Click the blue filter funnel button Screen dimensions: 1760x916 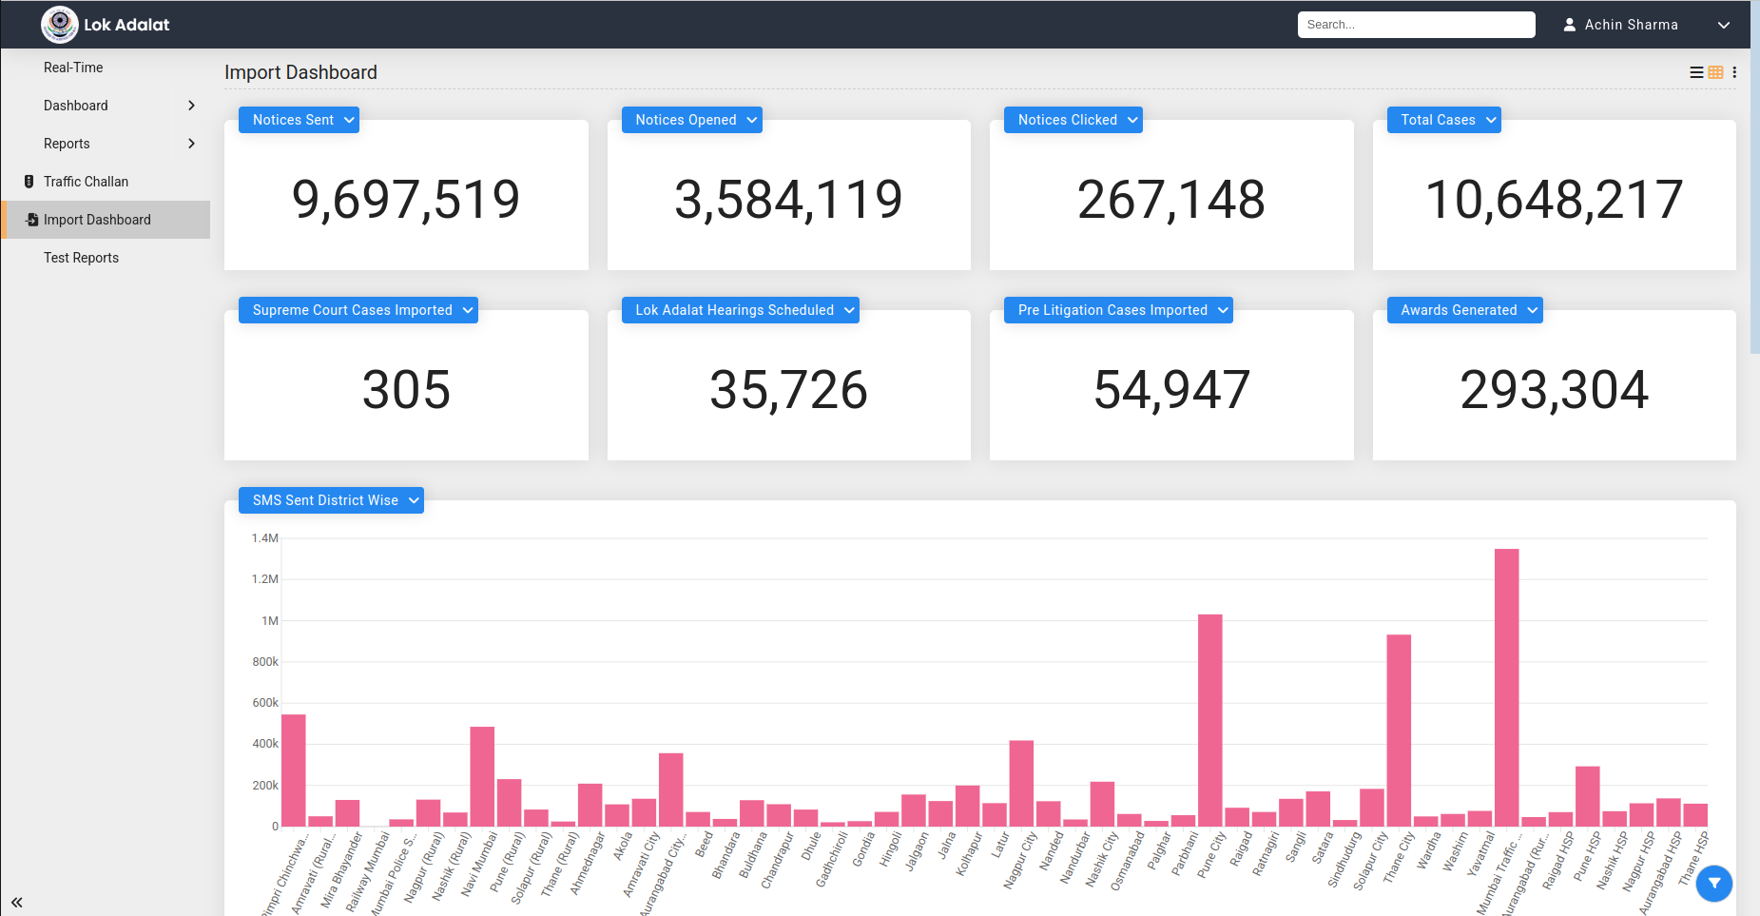click(x=1714, y=884)
